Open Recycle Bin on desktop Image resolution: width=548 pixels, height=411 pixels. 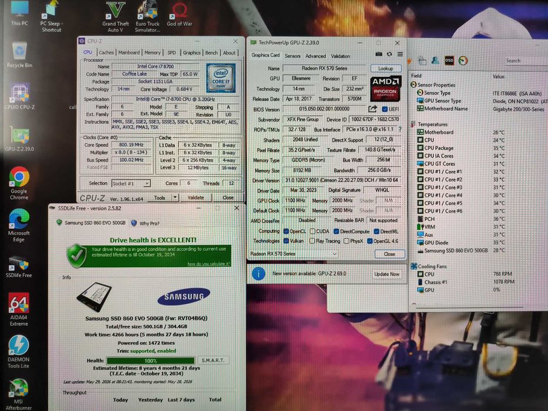pos(19,55)
